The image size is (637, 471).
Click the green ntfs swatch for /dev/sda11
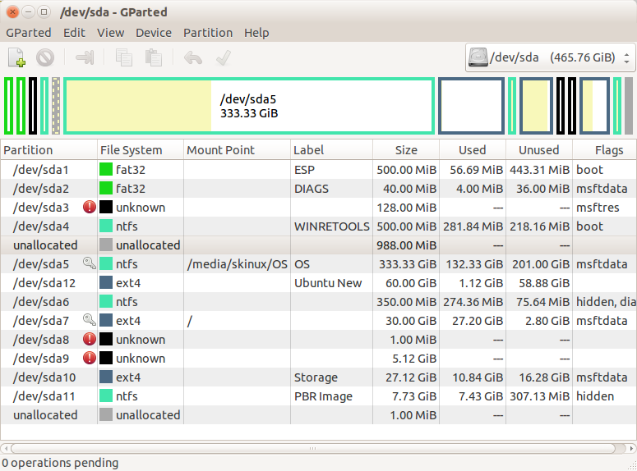[106, 396]
